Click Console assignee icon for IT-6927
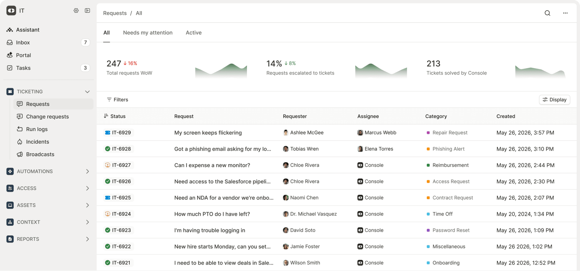 [x=360, y=165]
